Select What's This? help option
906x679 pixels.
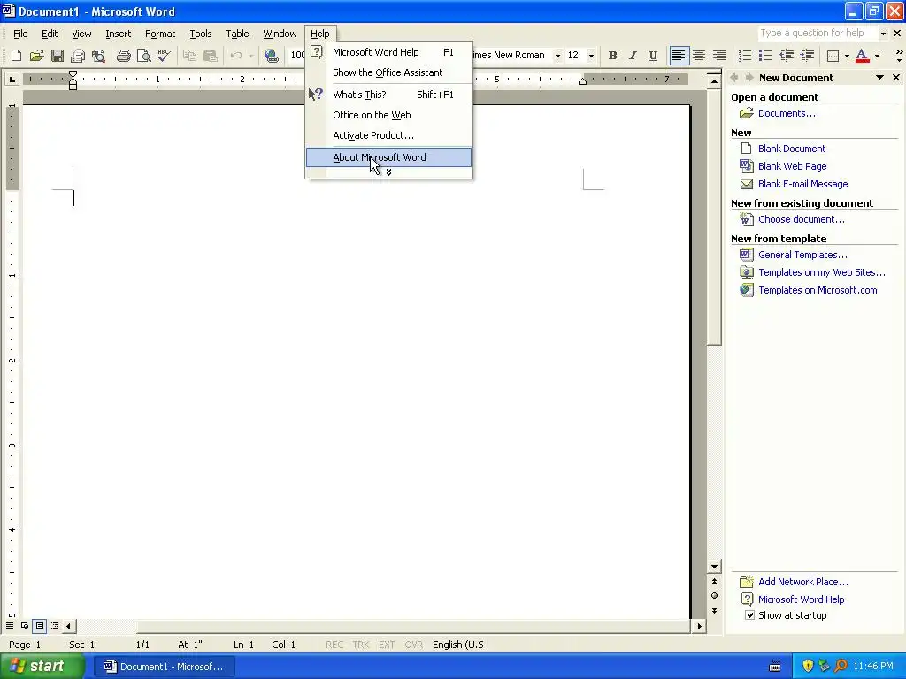click(388, 95)
